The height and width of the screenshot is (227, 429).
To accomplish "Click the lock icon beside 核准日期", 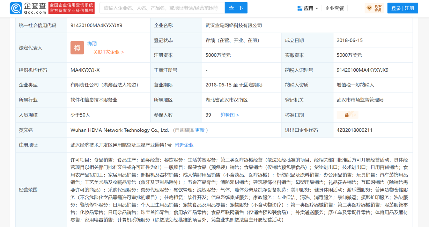I will (347, 115).
